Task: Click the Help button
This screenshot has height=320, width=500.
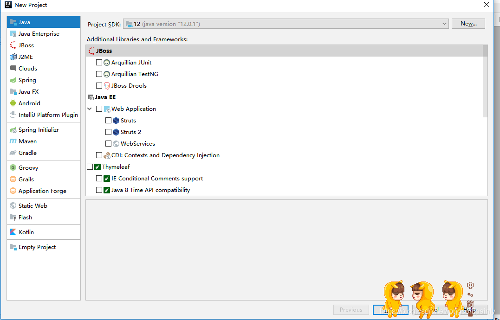Action: click(469, 310)
